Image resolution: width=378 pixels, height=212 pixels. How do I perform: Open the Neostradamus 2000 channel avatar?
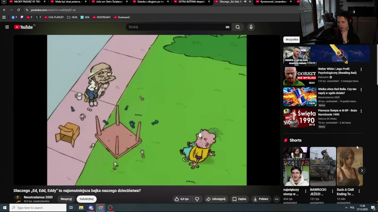pyautogui.click(x=18, y=199)
